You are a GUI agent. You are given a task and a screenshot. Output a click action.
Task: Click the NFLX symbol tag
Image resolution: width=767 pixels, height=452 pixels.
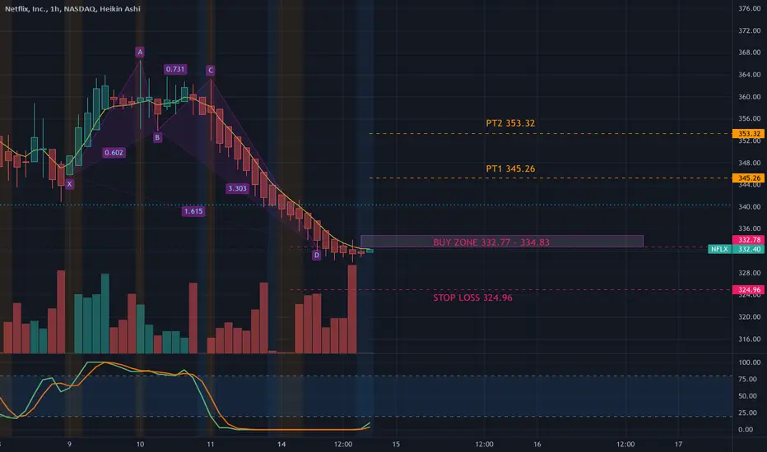coord(719,249)
